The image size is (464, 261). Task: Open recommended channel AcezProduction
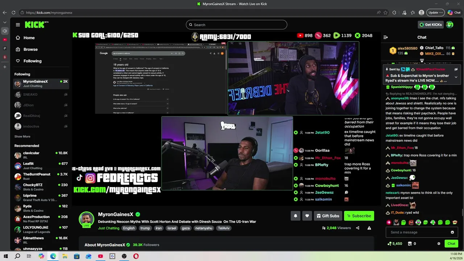(41, 219)
